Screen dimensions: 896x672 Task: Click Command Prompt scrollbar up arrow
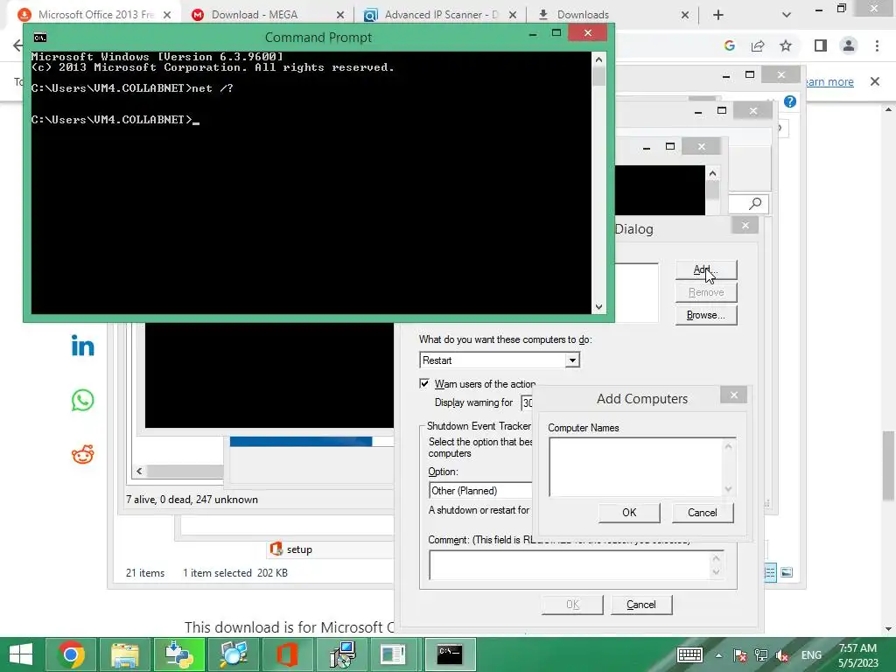click(x=598, y=59)
